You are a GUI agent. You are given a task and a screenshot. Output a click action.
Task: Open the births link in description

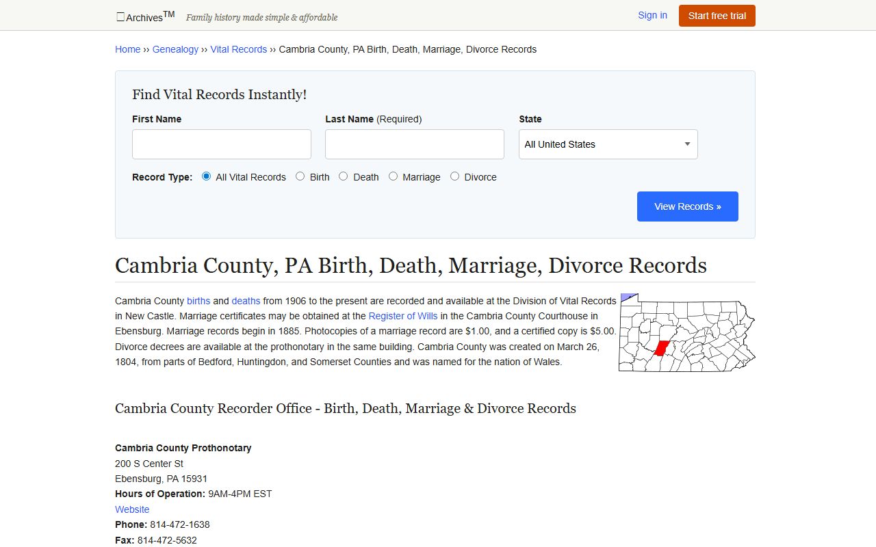pyautogui.click(x=198, y=301)
